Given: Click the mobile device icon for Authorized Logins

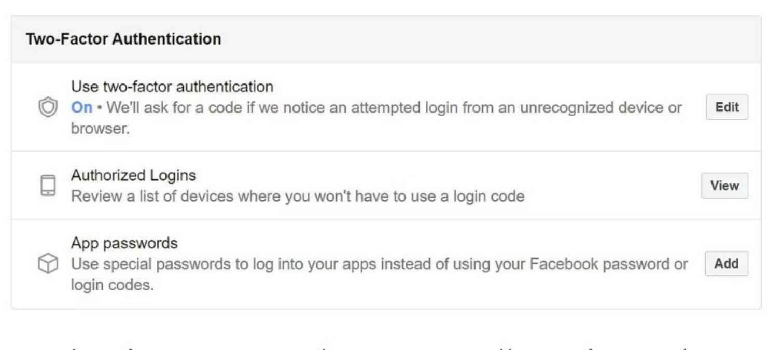Looking at the screenshot, I should click(x=47, y=185).
